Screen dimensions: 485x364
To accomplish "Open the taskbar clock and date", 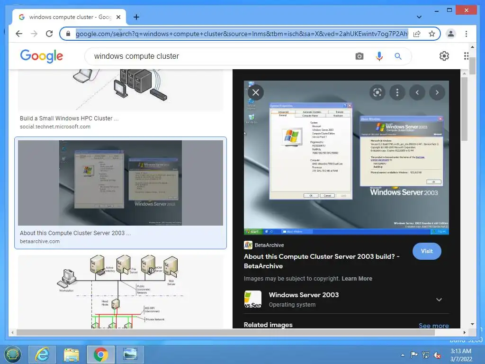I will pyautogui.click(x=461, y=355).
